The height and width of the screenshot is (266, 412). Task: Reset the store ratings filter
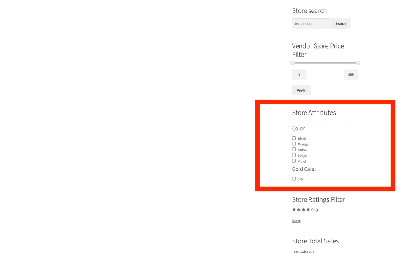click(x=296, y=221)
